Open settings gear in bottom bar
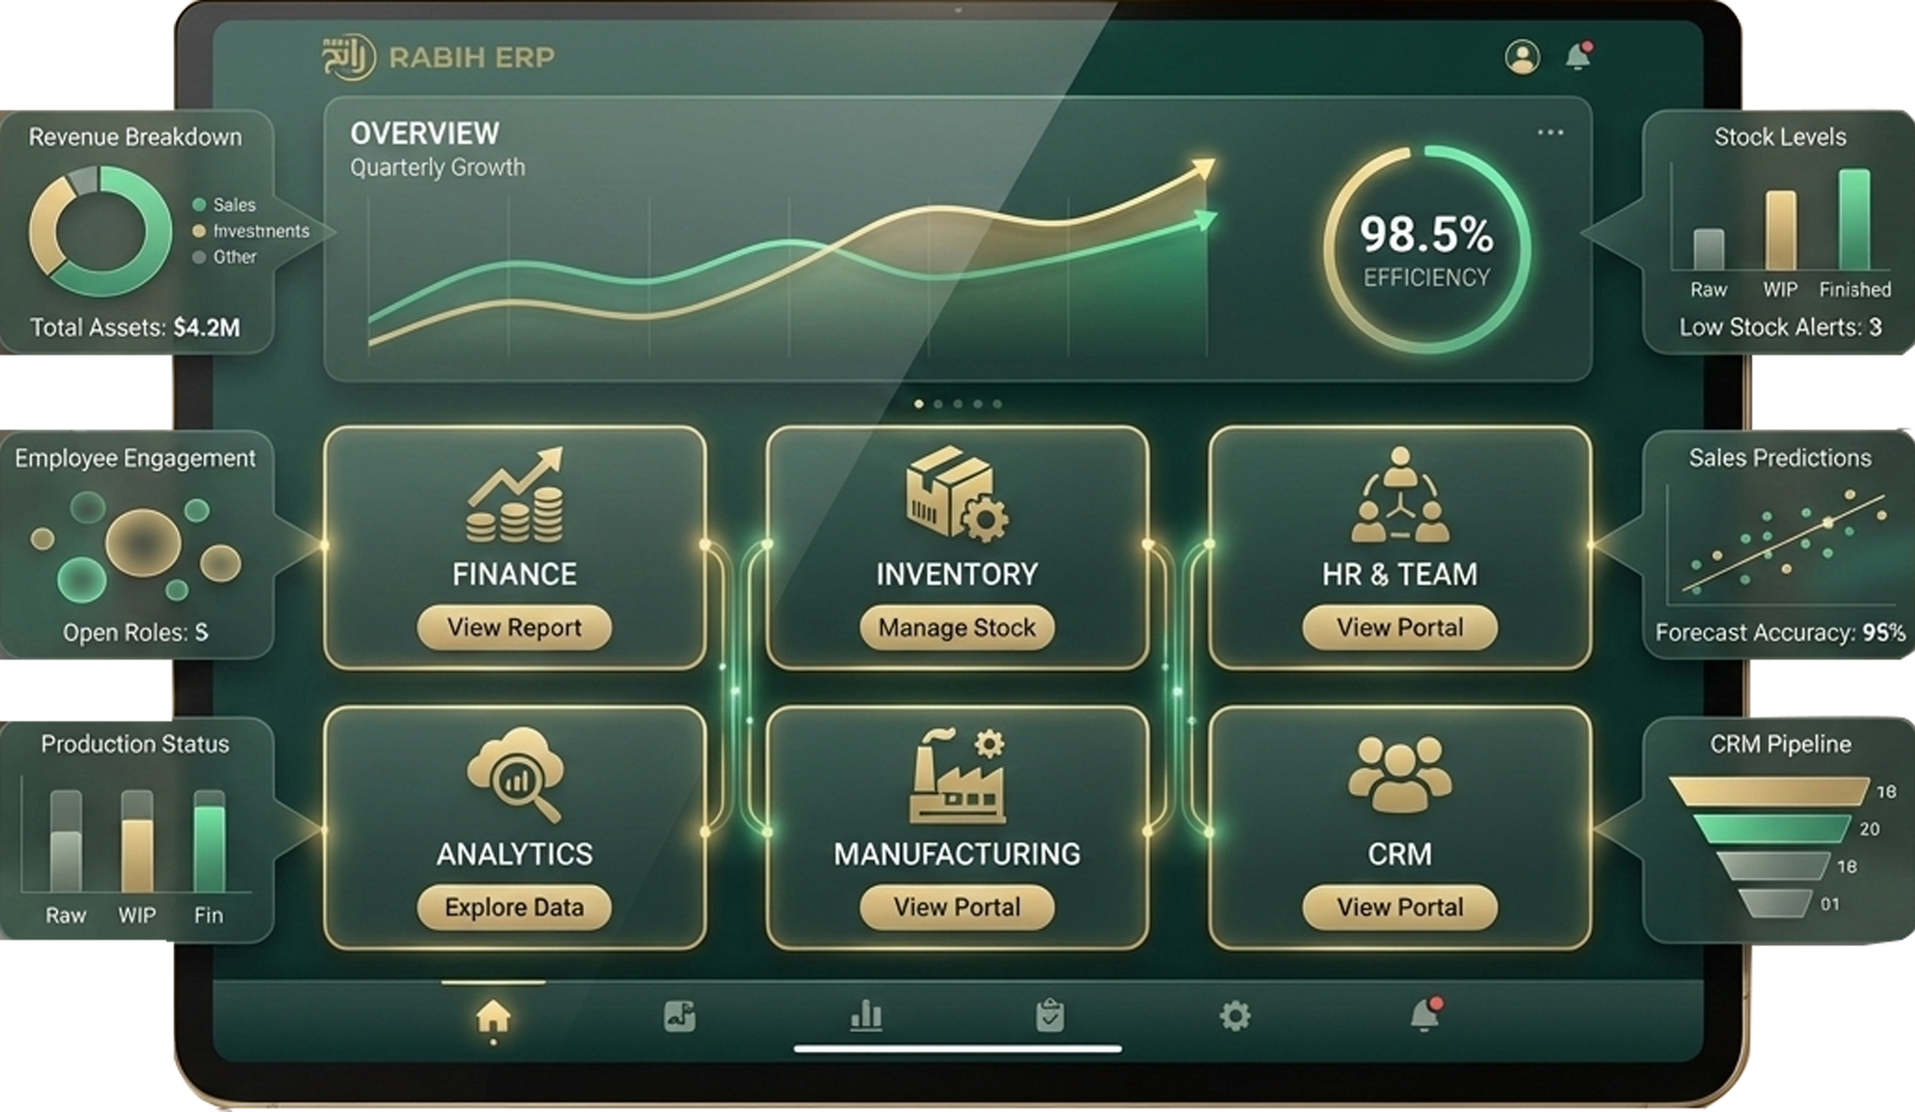Viewport: 1915px width, 1112px height. (x=1235, y=1015)
